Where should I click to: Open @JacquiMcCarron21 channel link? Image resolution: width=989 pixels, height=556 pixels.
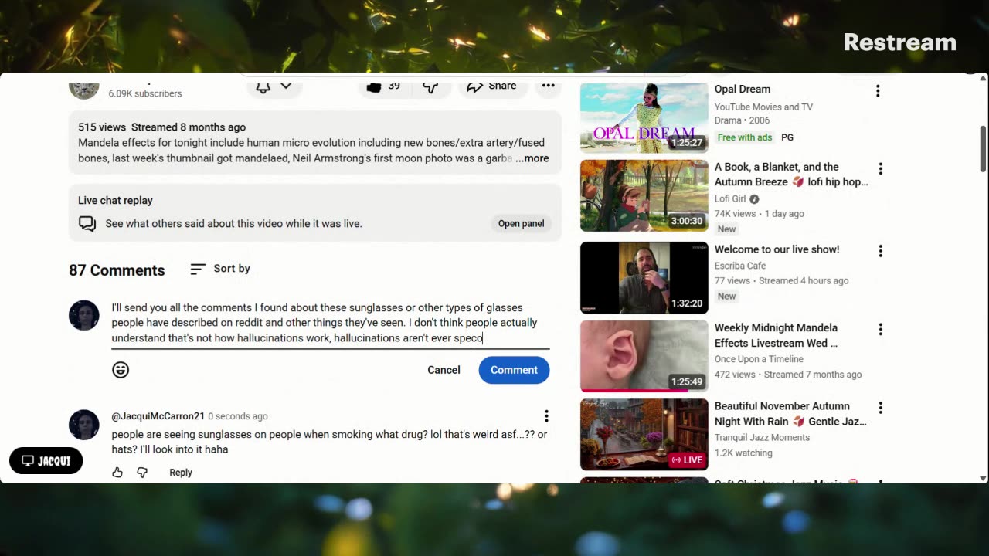tap(158, 416)
